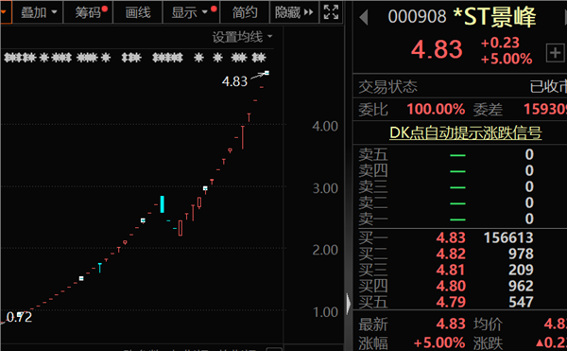The width and height of the screenshot is (567, 351).
Task: Click the 0.72 low price marker
Action: click(19, 317)
